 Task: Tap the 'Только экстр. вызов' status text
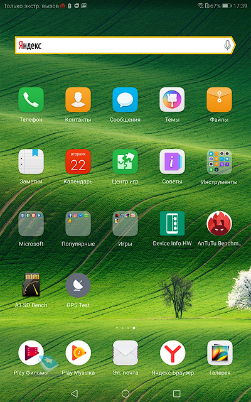(31, 6)
